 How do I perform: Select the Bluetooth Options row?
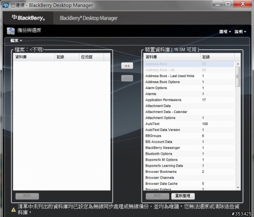(189, 154)
